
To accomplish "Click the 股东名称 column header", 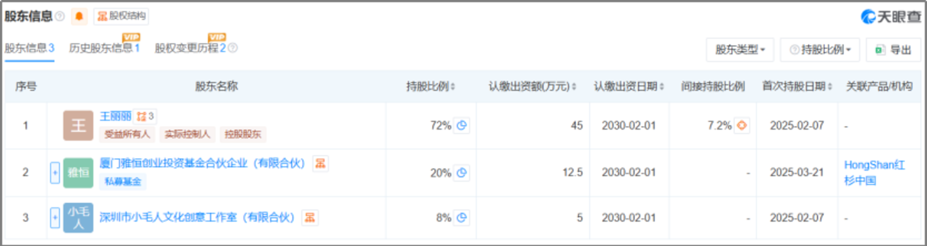I will click(x=216, y=86).
